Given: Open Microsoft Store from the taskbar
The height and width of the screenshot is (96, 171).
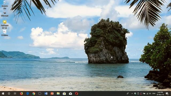Looking at the screenshot, I should pos(64,94).
